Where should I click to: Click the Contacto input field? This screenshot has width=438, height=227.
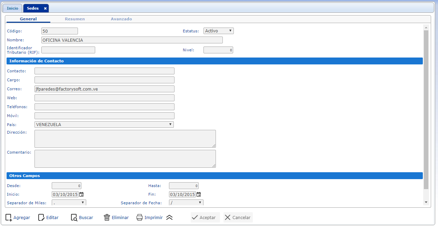pos(104,71)
